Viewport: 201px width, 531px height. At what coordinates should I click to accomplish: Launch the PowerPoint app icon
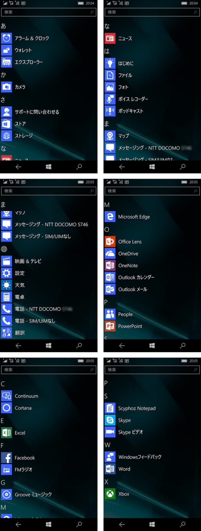110,326
